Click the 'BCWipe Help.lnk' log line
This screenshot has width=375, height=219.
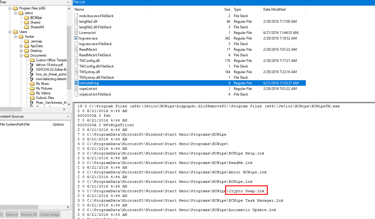click(x=171, y=153)
